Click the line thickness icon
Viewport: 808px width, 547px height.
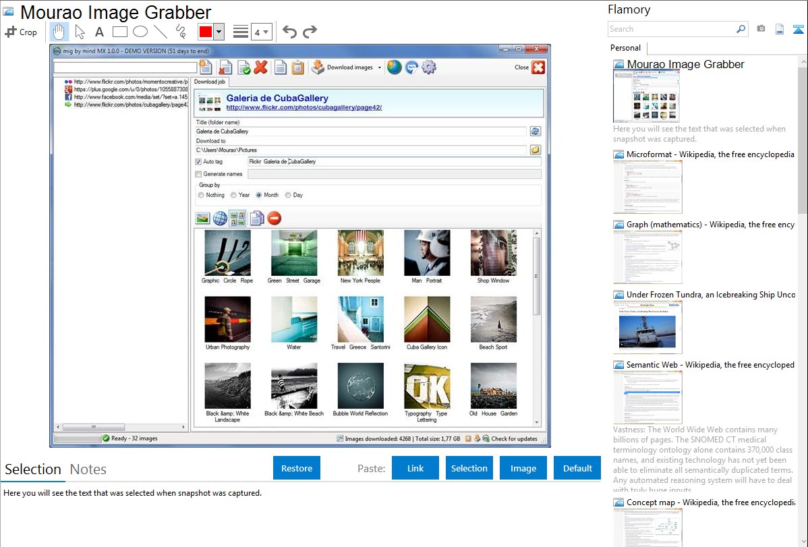pos(241,32)
